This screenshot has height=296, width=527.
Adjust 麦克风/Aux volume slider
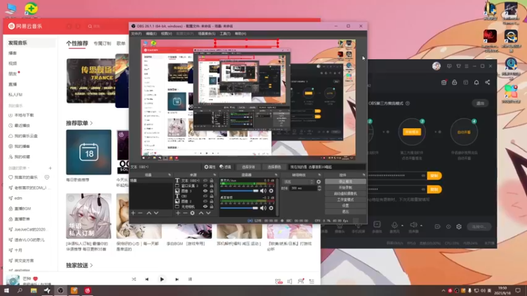pos(239,191)
